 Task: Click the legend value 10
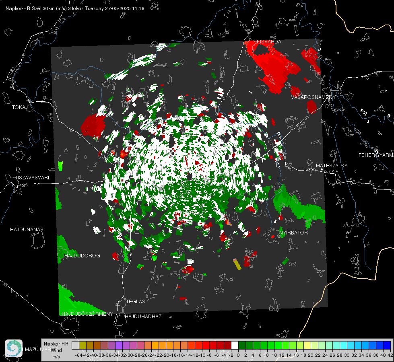click(274, 355)
